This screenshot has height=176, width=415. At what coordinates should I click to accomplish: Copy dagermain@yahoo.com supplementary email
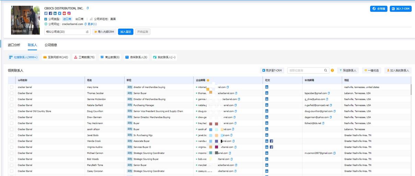(331, 117)
